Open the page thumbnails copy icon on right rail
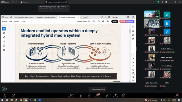This screenshot has height=102, width=182. point(133,39)
